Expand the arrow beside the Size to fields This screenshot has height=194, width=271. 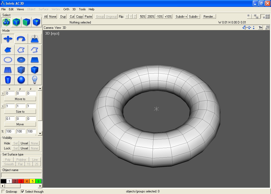tap(3, 106)
